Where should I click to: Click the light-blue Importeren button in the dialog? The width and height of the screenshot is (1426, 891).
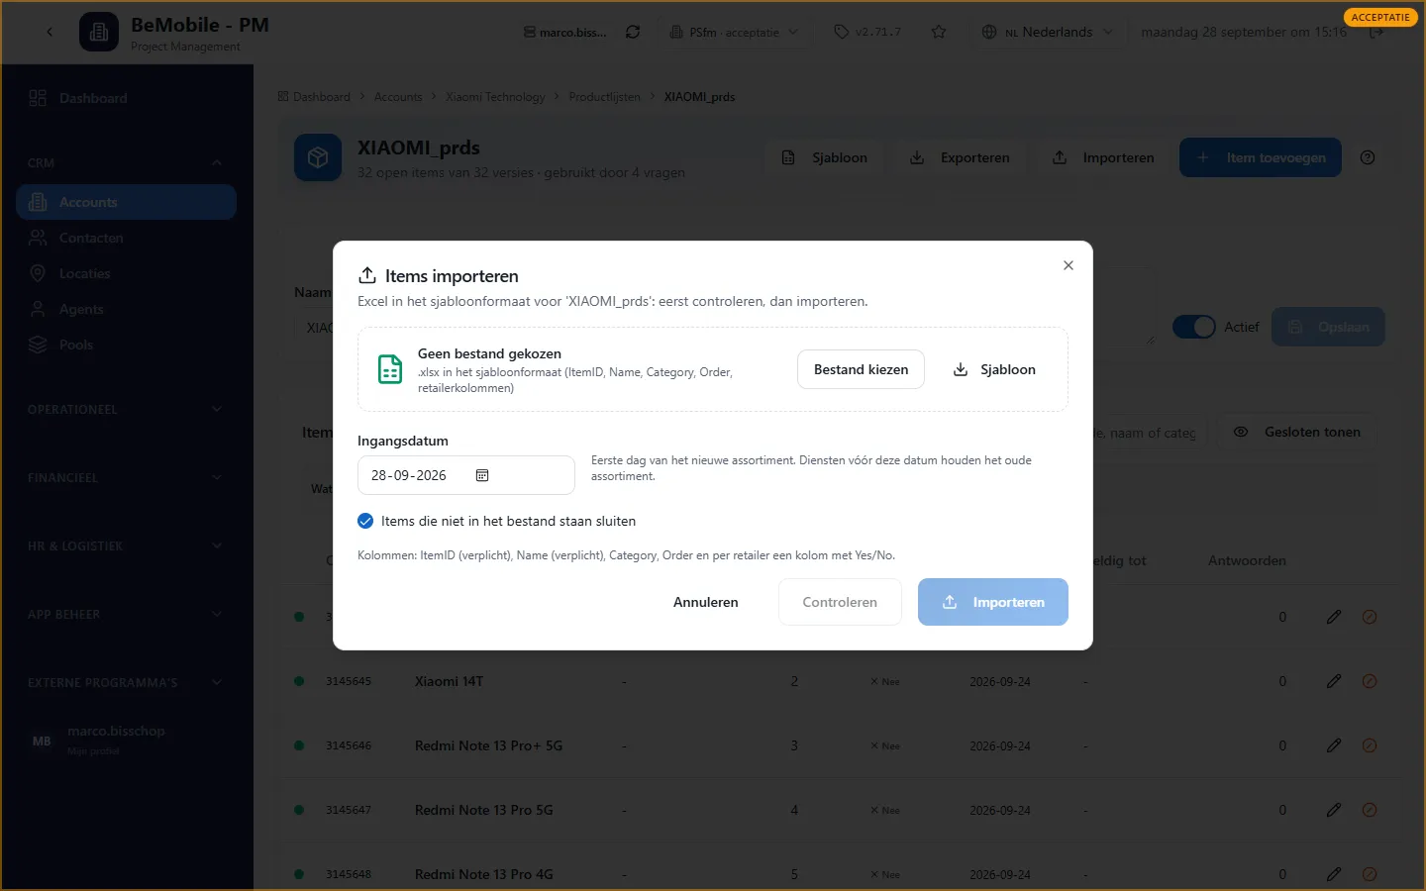tap(993, 602)
